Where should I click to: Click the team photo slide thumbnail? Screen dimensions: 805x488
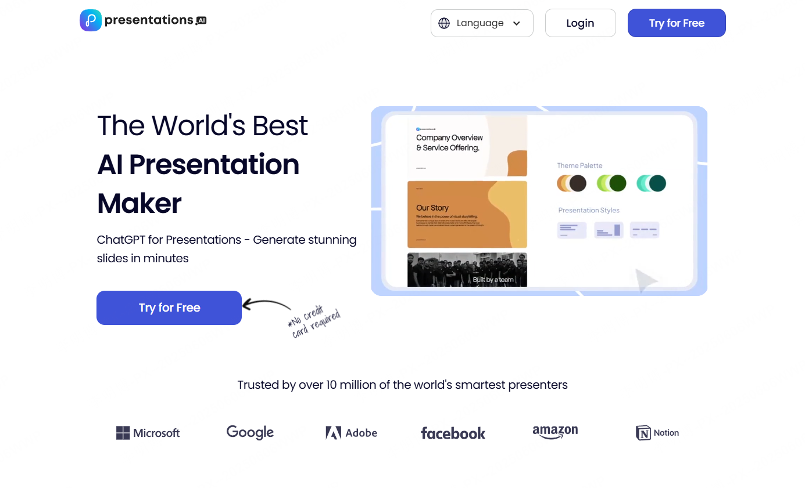point(467,270)
